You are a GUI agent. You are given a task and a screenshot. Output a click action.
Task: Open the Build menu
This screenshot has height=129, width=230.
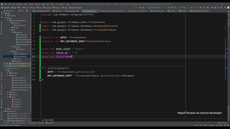point(43,4)
